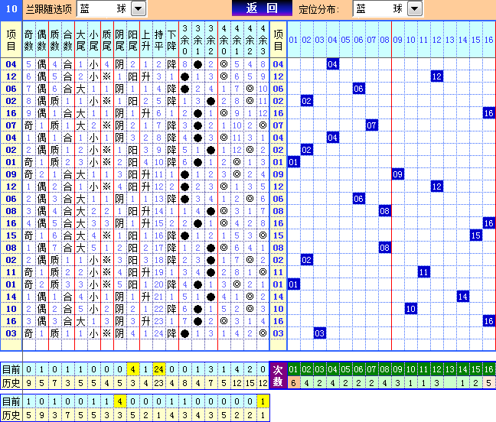Click the blue 07 marker in the distribution grid
Screen dimensions: 496x422
click(372, 125)
